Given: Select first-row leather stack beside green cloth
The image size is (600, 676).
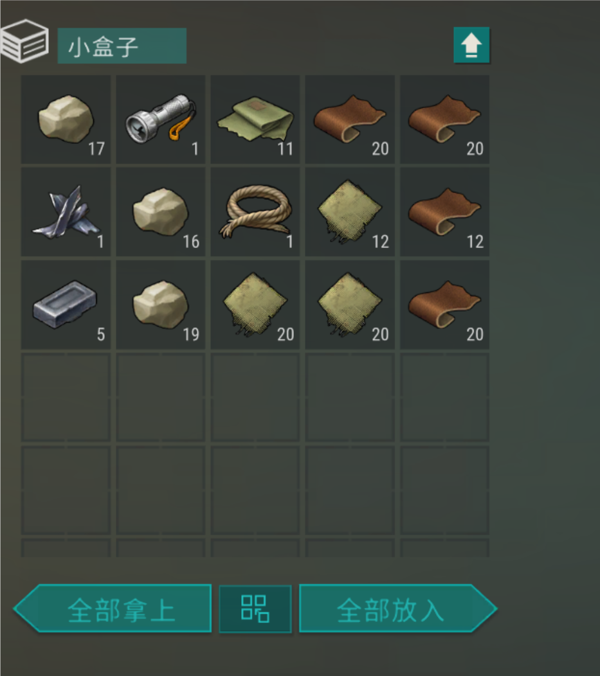Looking at the screenshot, I should (350, 120).
